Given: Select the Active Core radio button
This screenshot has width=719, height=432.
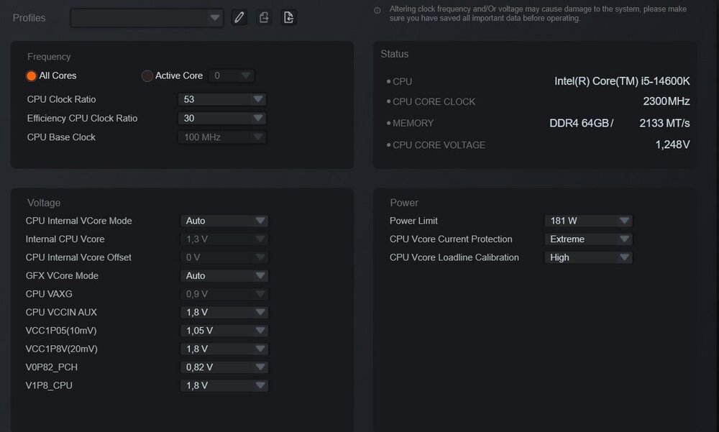Looking at the screenshot, I should [147, 76].
